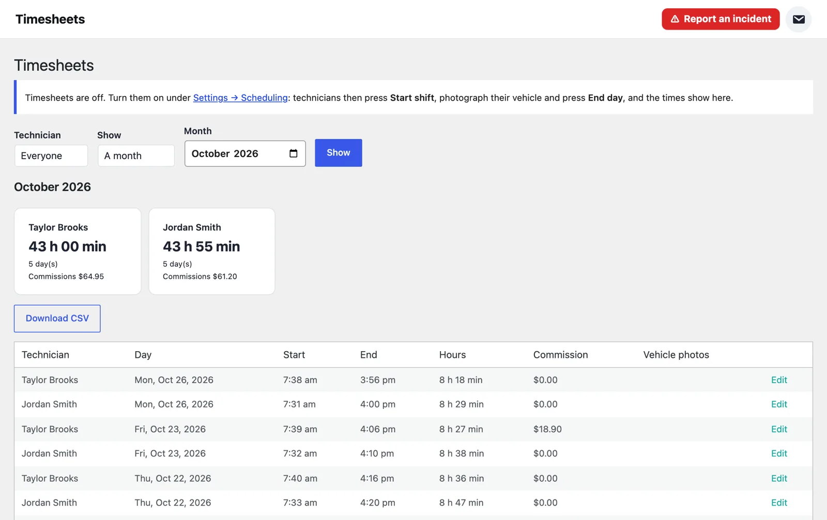The width and height of the screenshot is (827, 520).
Task: Open the Show 'A month' dropdown
Action: pos(136,155)
